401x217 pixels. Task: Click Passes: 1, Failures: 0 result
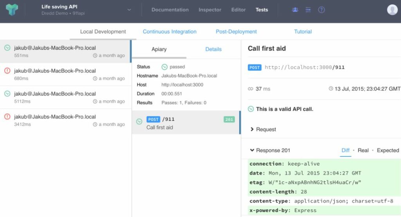(x=184, y=102)
